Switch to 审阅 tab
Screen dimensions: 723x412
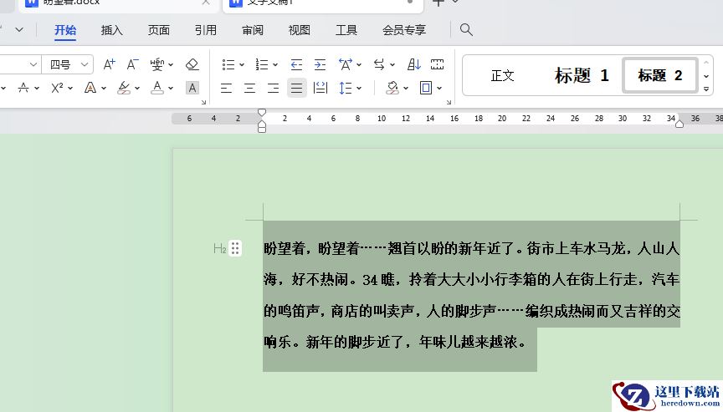point(253,30)
